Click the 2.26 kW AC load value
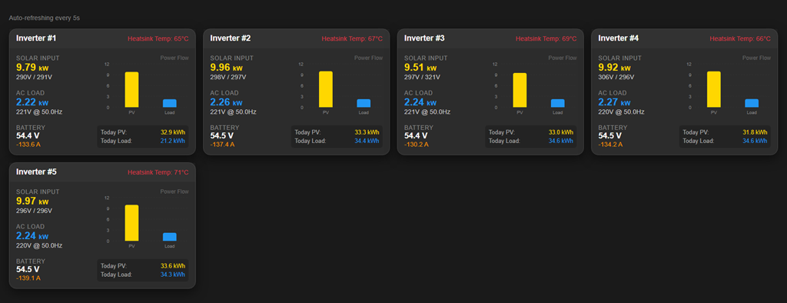Screen dimensions: 787x303 (x=227, y=102)
